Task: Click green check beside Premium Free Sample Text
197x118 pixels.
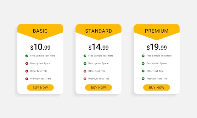Action: [143, 56]
